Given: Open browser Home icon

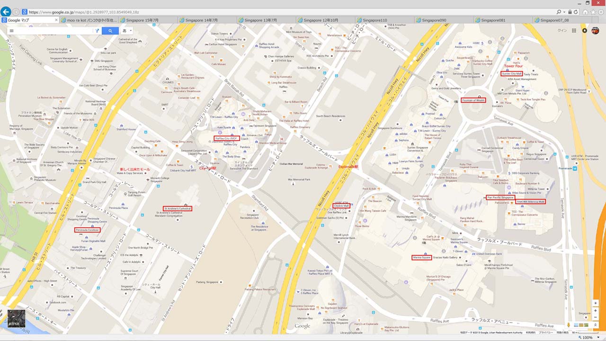Looking at the screenshot, I should (x=586, y=12).
